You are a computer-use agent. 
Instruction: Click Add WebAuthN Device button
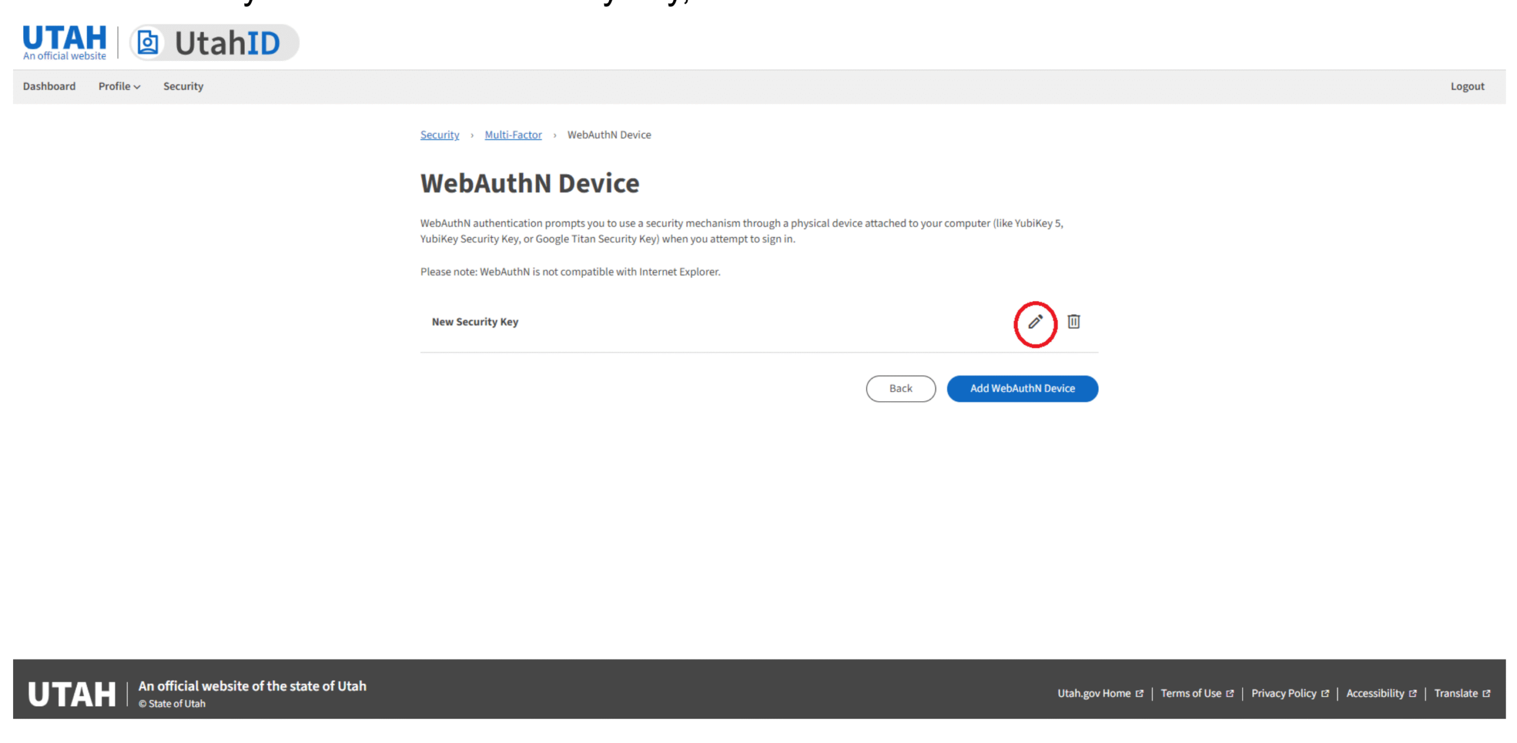tap(1022, 389)
